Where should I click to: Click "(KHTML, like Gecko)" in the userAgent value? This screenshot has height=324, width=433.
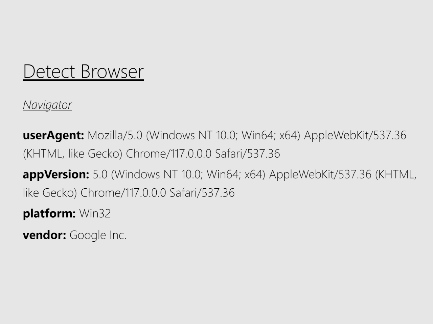pyautogui.click(x=72, y=154)
